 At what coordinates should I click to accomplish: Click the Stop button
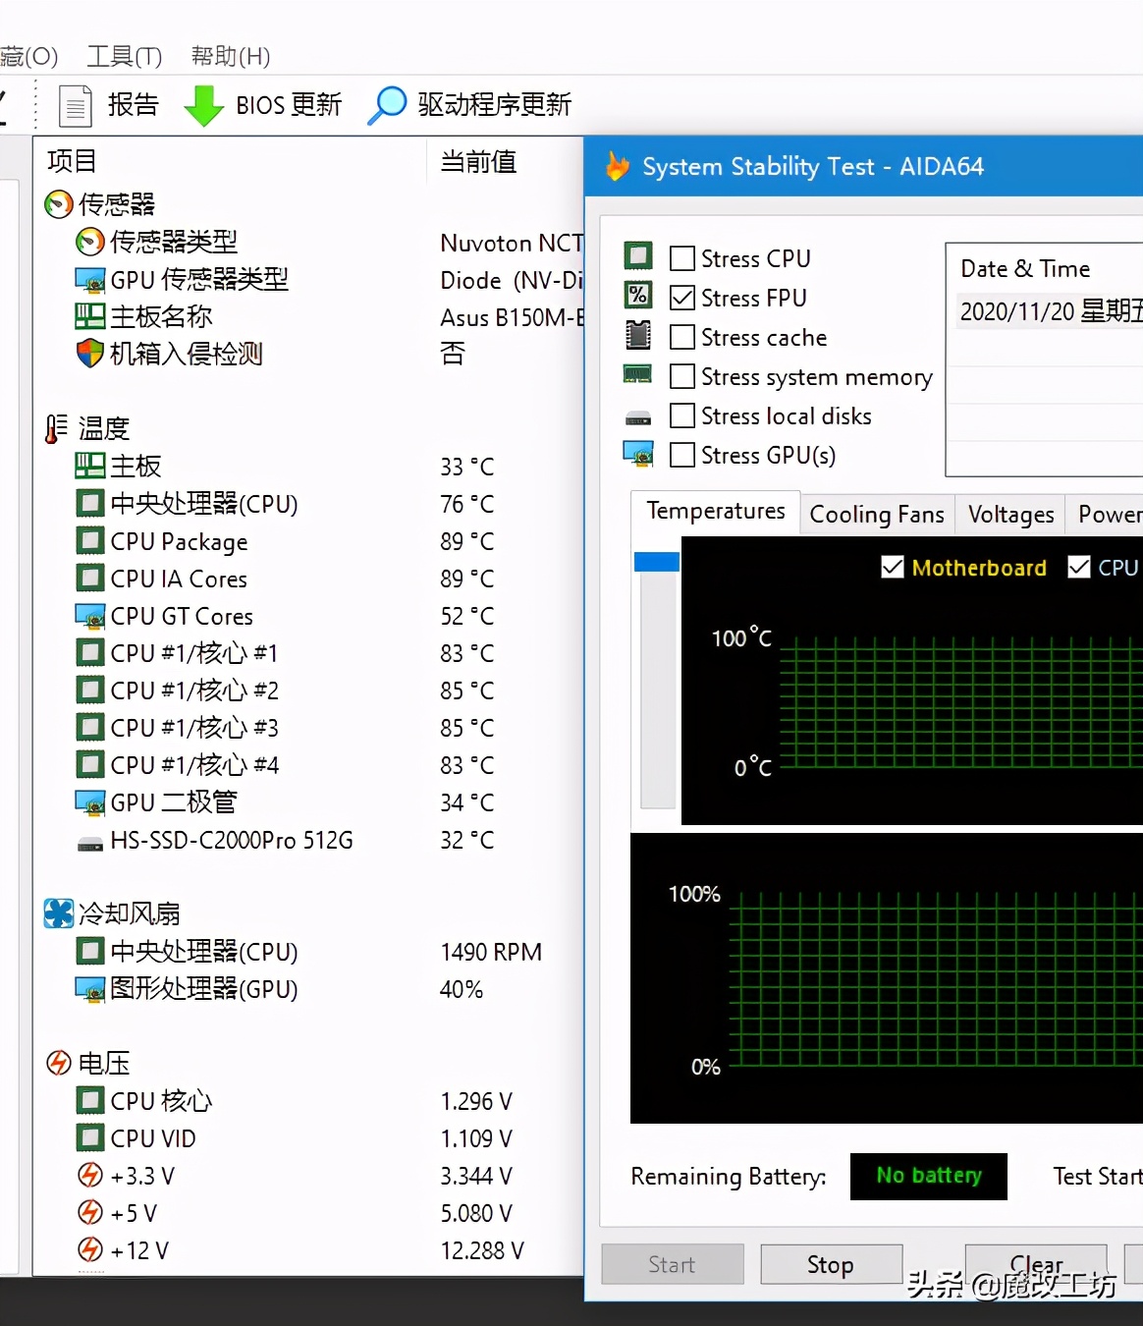[831, 1264]
